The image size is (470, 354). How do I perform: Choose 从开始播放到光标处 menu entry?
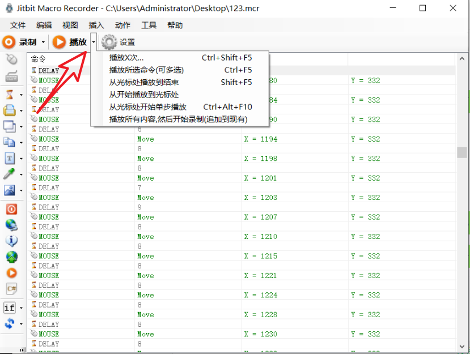pyautogui.click(x=180, y=95)
